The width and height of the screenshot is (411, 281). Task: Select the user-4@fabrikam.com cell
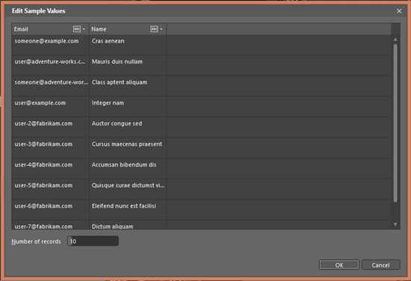[50, 169]
